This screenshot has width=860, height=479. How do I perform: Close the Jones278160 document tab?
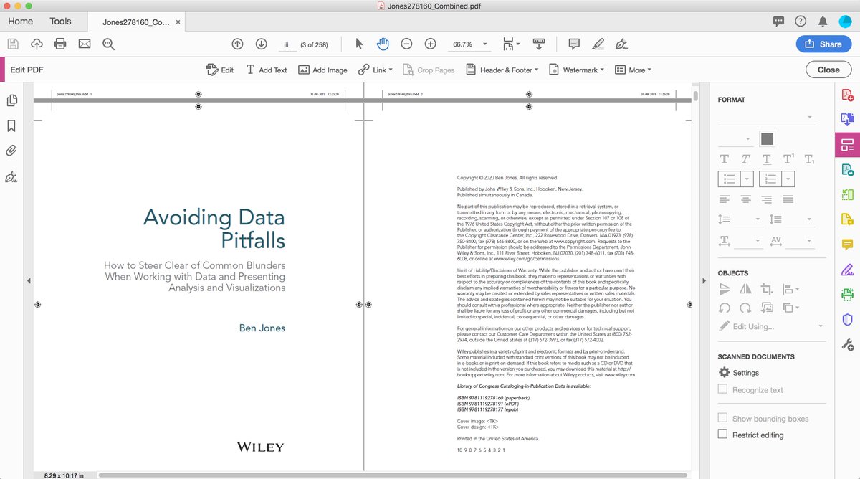[178, 22]
